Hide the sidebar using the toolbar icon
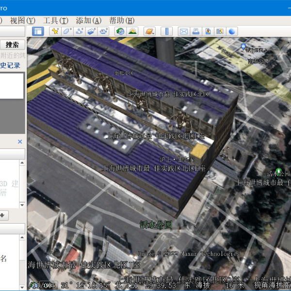 [x=38, y=32]
